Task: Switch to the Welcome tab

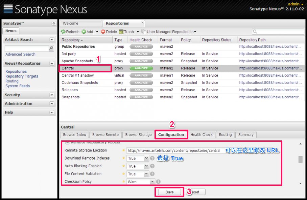Action: click(81, 23)
